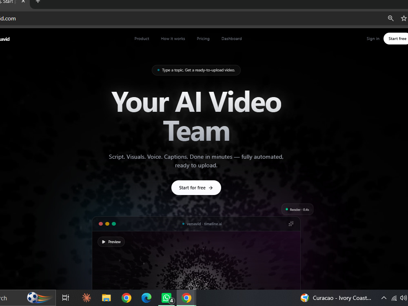This screenshot has height=306, width=408.
Task: Open Task View on taskbar
Action: click(66, 298)
